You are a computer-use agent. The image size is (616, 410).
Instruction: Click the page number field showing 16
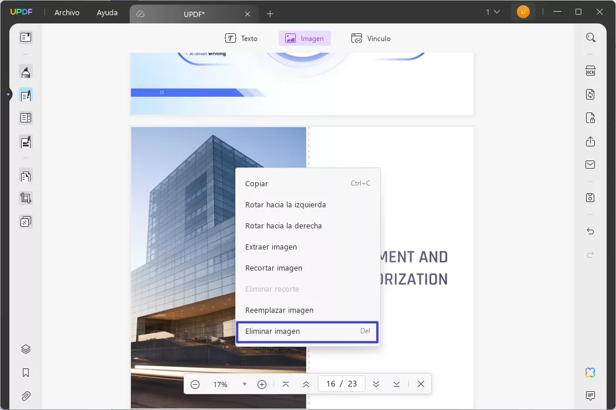pos(341,384)
